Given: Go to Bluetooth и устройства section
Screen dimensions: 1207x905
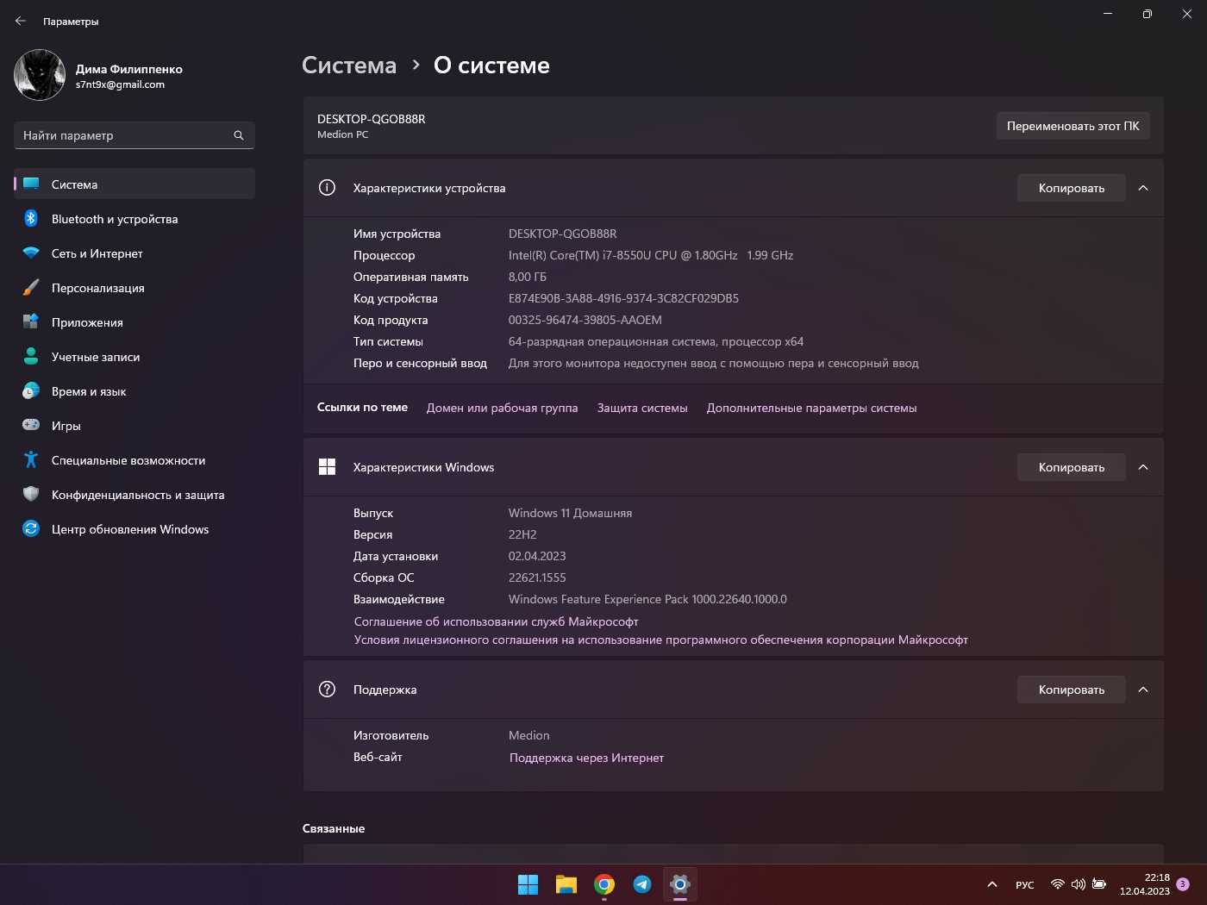Looking at the screenshot, I should tap(134, 219).
